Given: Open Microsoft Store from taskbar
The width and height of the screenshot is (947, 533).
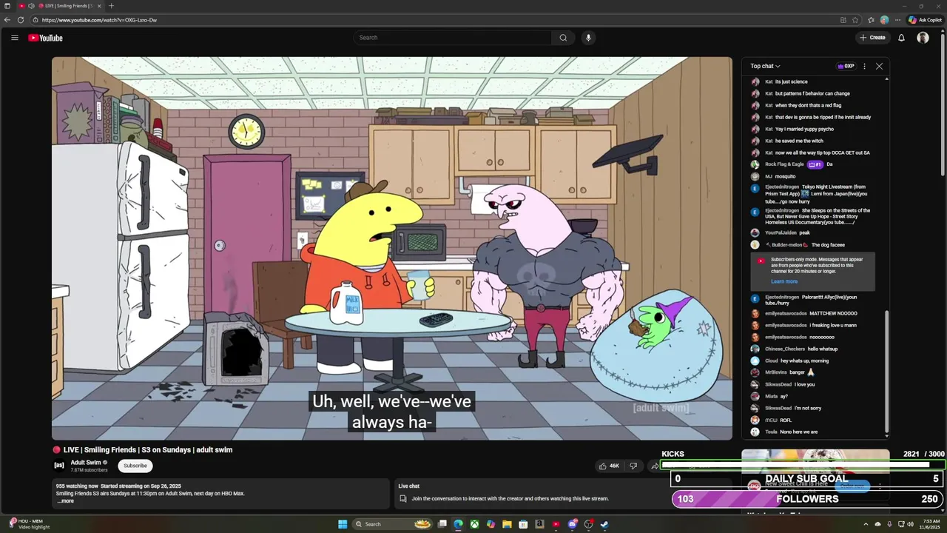Looking at the screenshot, I should 523,524.
